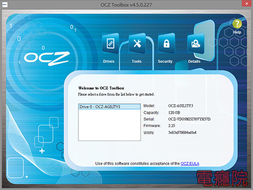
Task: Click the Help label text
Action: 237,32
